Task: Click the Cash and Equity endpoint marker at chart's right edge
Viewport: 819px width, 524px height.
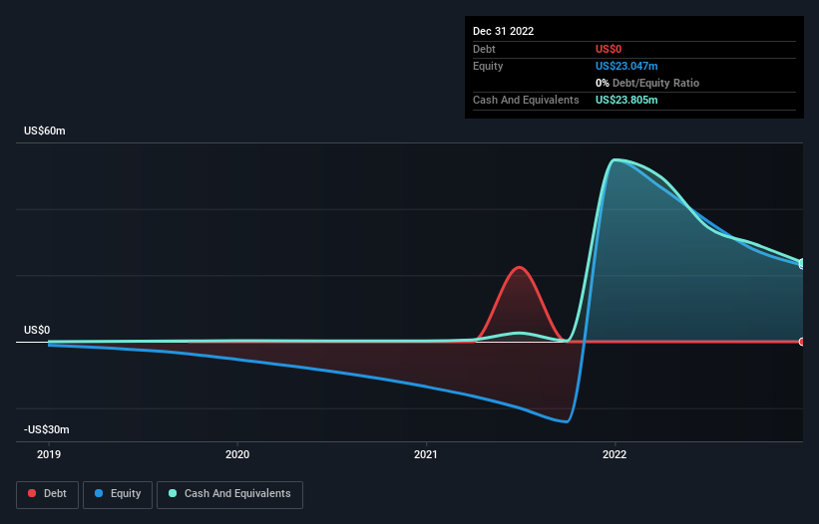Action: tap(802, 264)
